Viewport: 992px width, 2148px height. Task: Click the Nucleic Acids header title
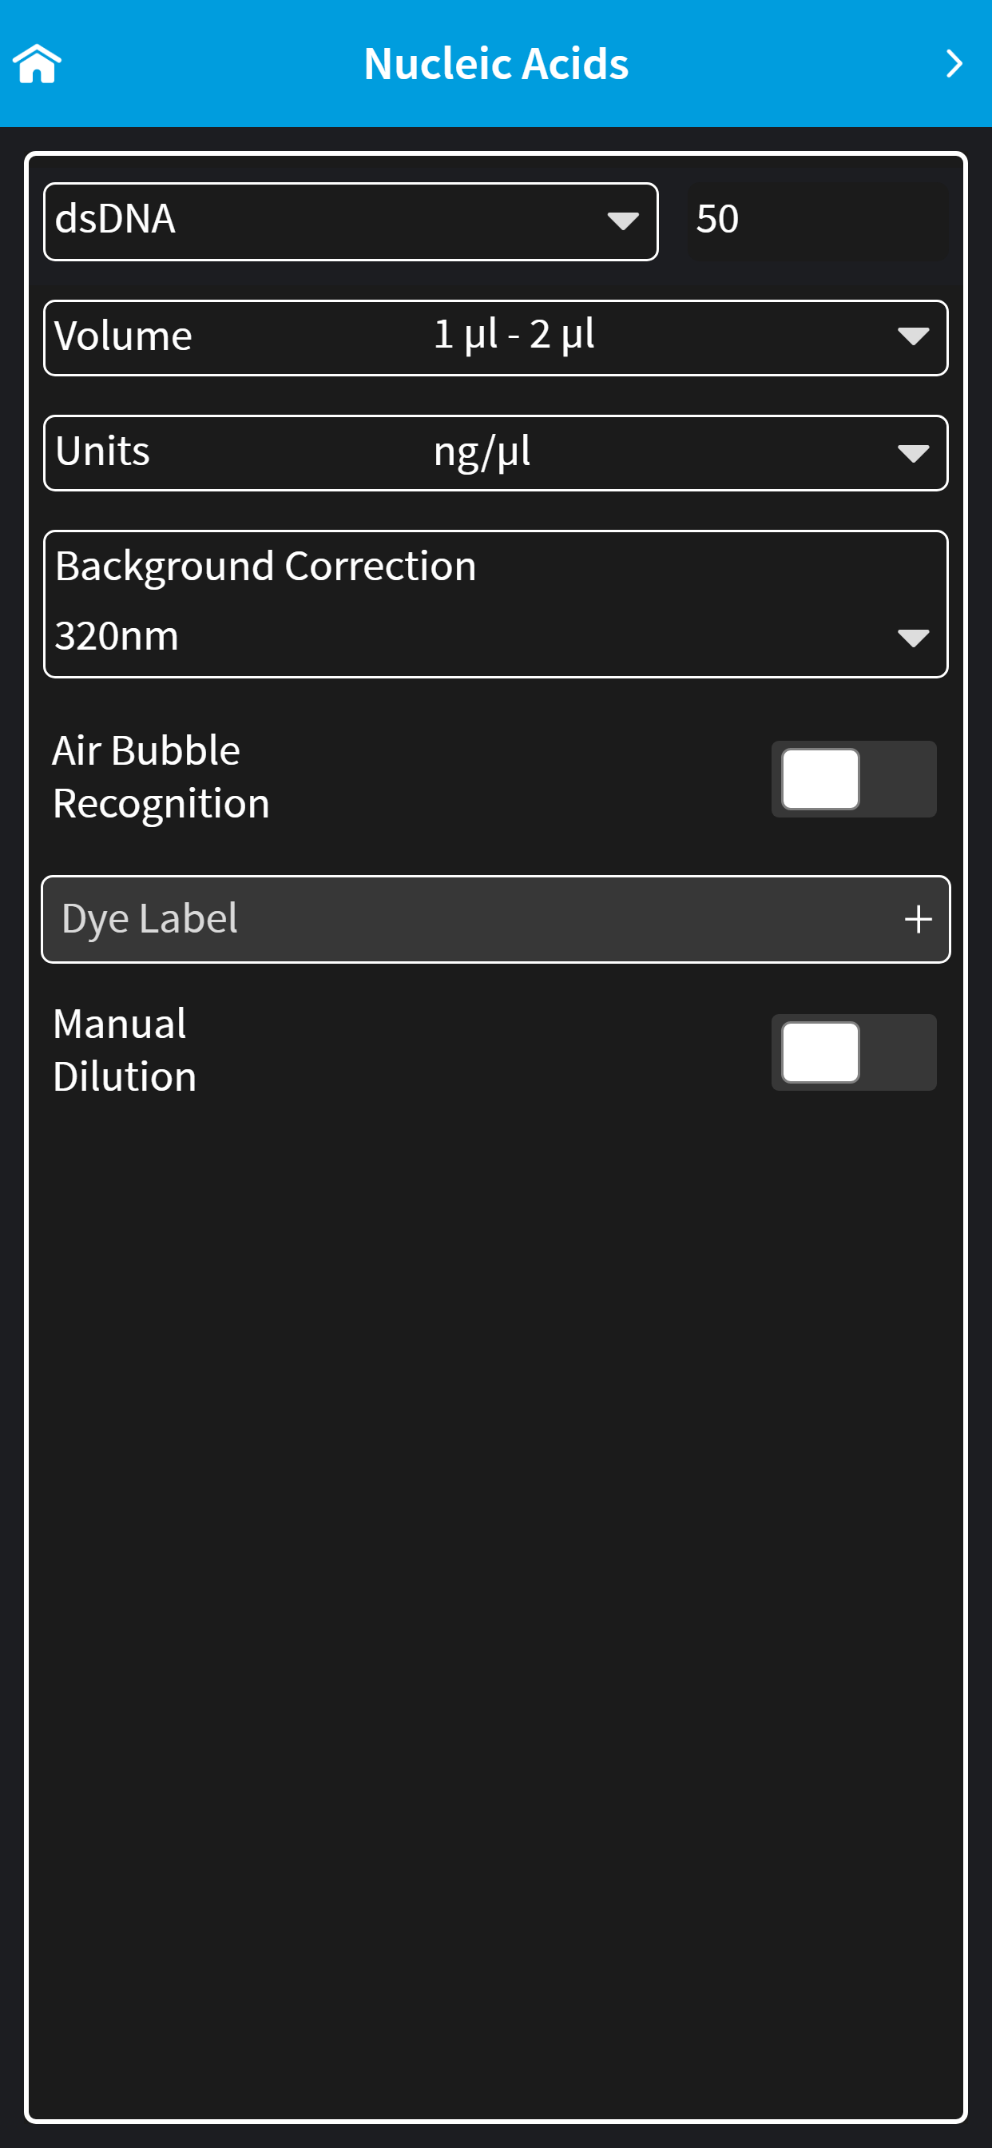pos(496,64)
